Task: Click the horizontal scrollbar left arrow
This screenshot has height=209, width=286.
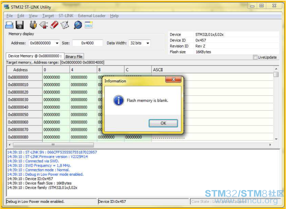Action: (x=10, y=145)
